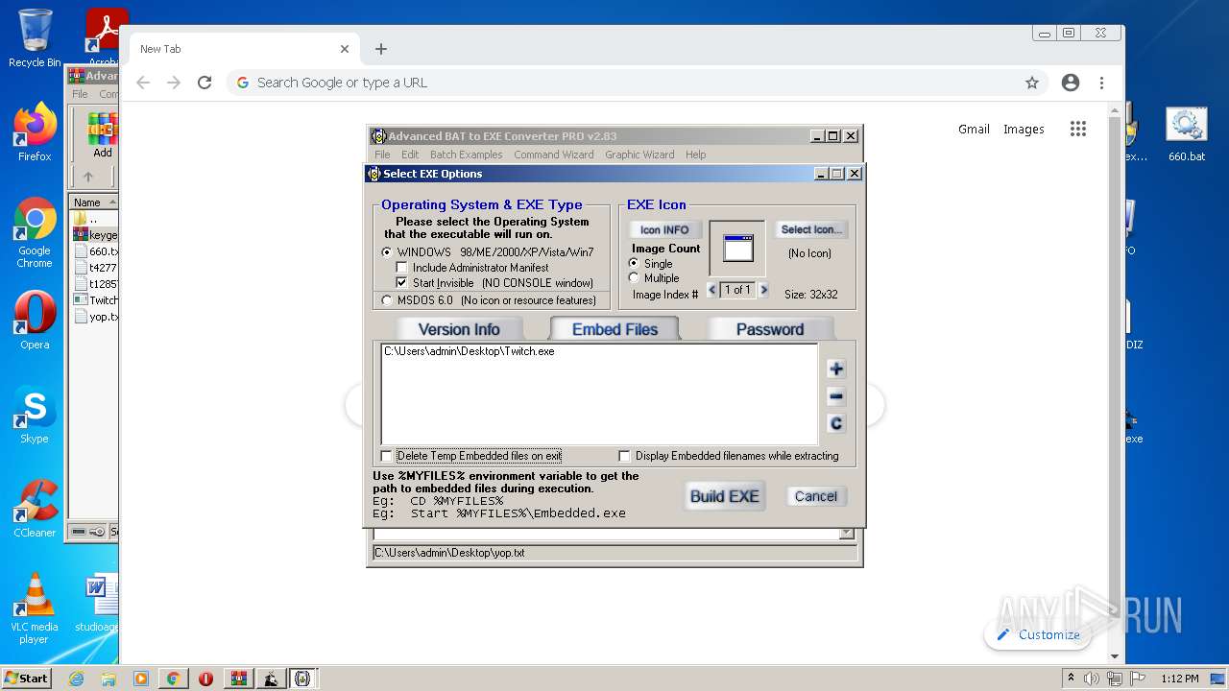The height and width of the screenshot is (691, 1229).
Task: Select the yop.txt file in WinRAR list
Action: point(95,317)
